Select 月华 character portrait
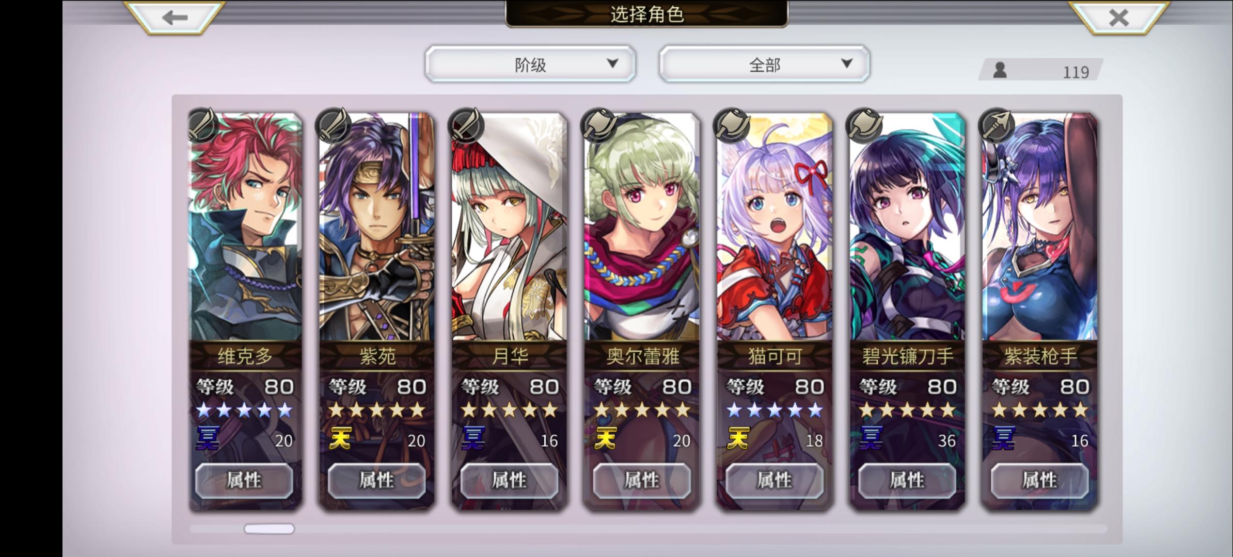This screenshot has height=557, width=1233. click(x=509, y=227)
